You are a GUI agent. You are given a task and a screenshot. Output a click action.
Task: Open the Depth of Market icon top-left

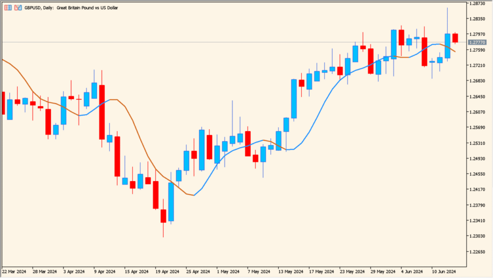7,8
